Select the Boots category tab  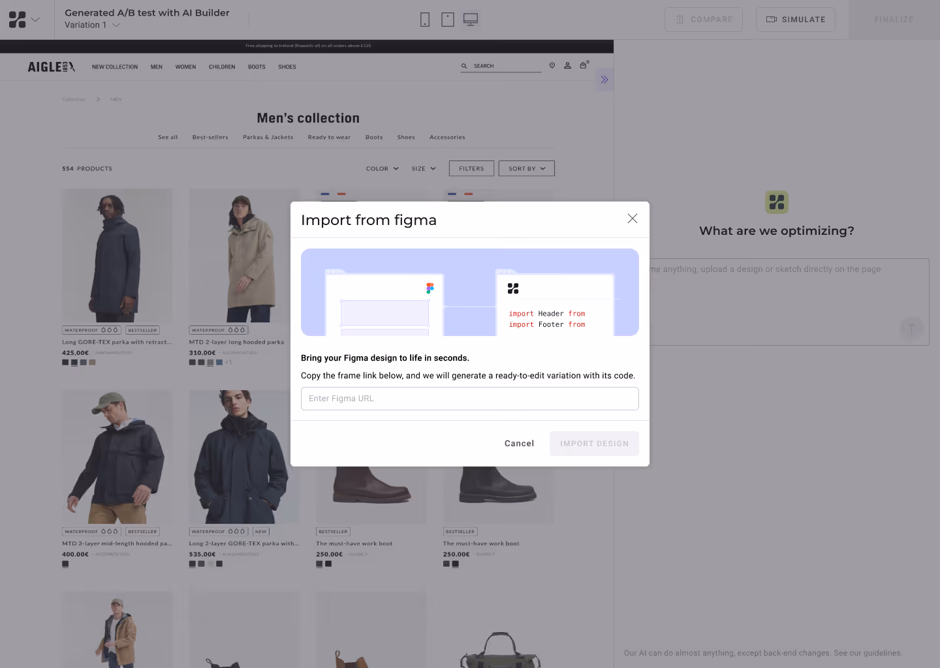[x=374, y=138]
